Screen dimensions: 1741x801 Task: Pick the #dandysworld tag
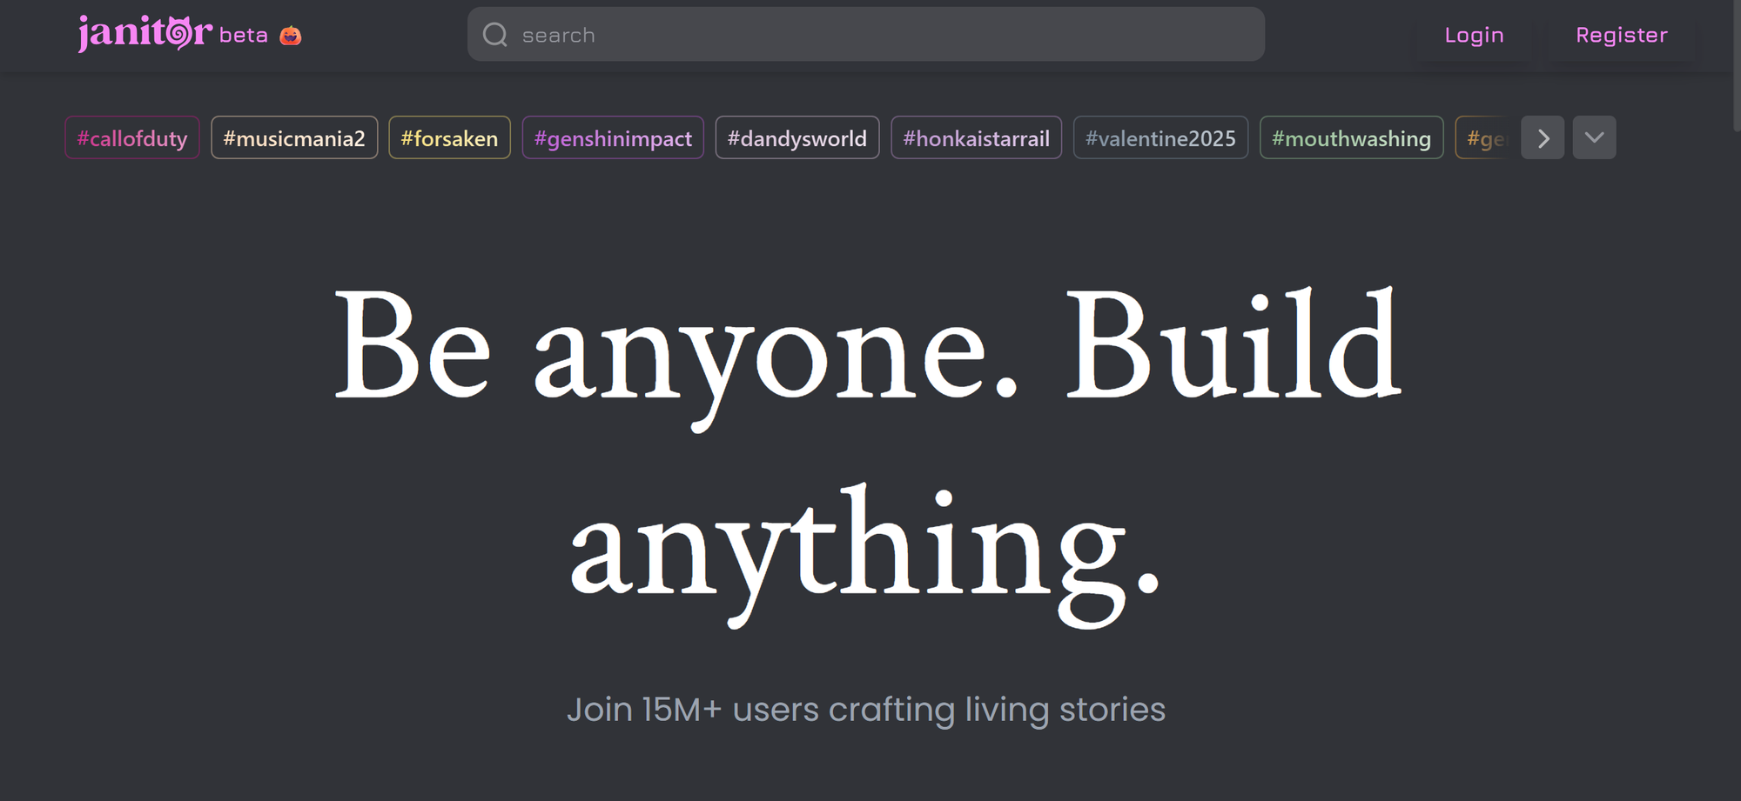(797, 138)
